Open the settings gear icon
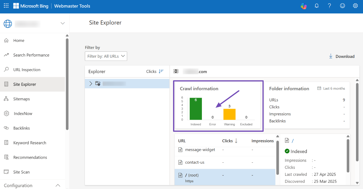The image size is (363, 189). pos(355,6)
